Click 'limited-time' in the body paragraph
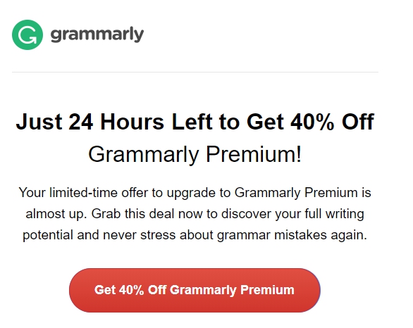Screen dimensions: 413x328 [83, 193]
